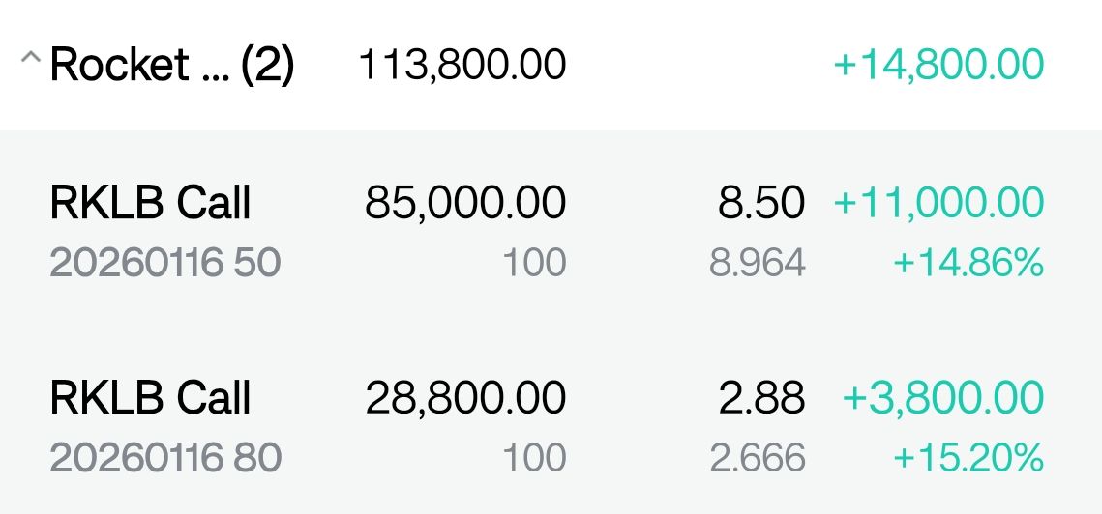The width and height of the screenshot is (1102, 514).
Task: Select the 28,800.00 market value
Action: click(465, 398)
